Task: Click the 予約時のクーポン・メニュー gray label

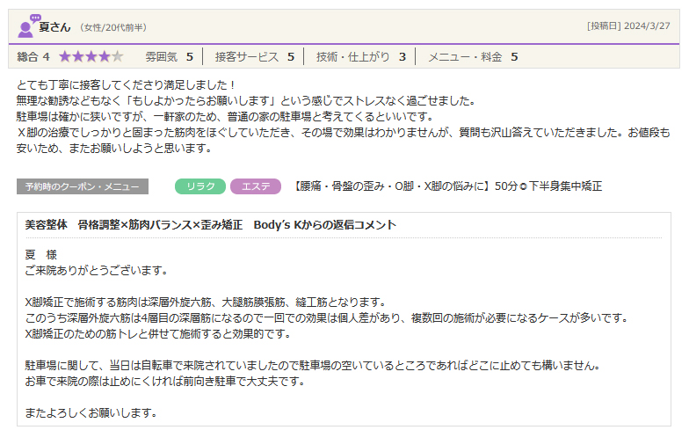Action: pyautogui.click(x=83, y=186)
